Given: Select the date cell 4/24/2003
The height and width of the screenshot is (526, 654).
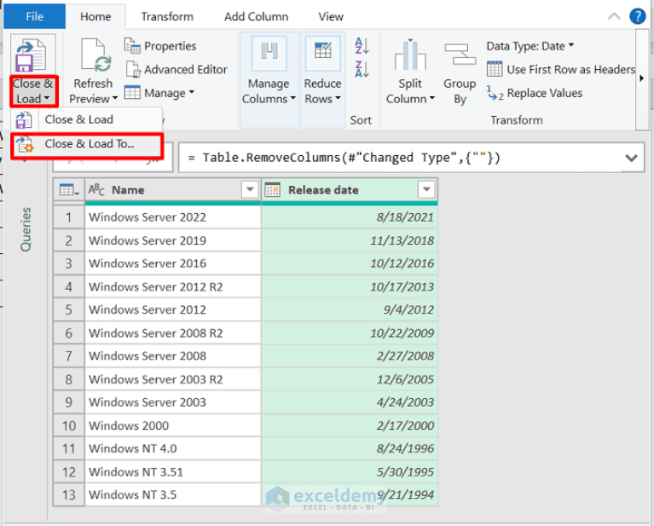Looking at the screenshot, I should pyautogui.click(x=350, y=402).
